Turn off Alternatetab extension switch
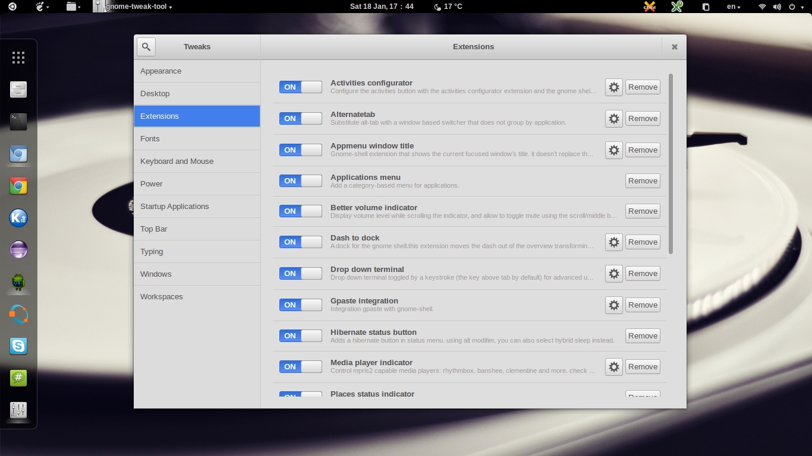The image size is (812, 456). (x=301, y=119)
